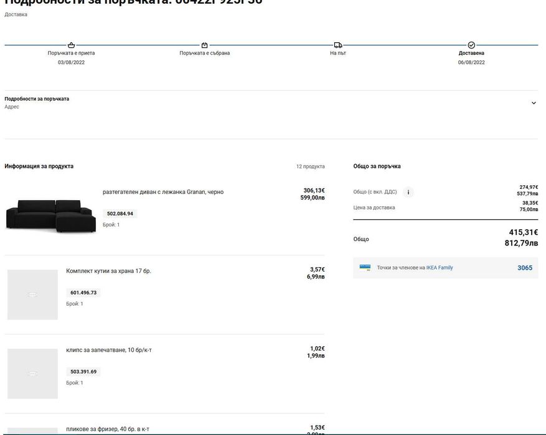
Task: Select article number 503.391.69
Action: [x=83, y=372]
